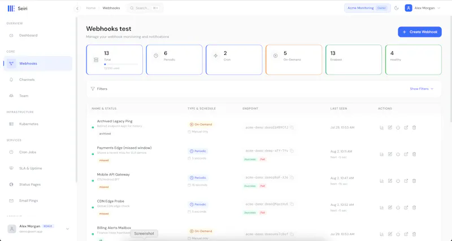The height and width of the screenshot is (241, 452).
Task: Select the Total webhooks card
Action: click(x=115, y=60)
